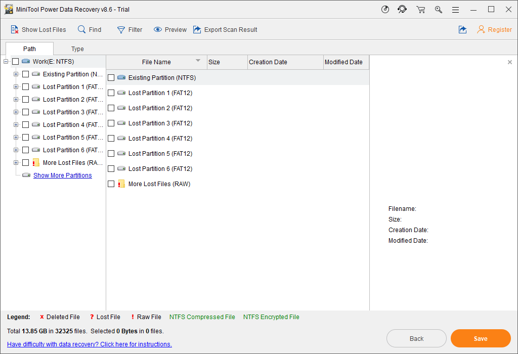Click the Show Lost Files toolbar icon
518x354 pixels.
pyautogui.click(x=14, y=30)
